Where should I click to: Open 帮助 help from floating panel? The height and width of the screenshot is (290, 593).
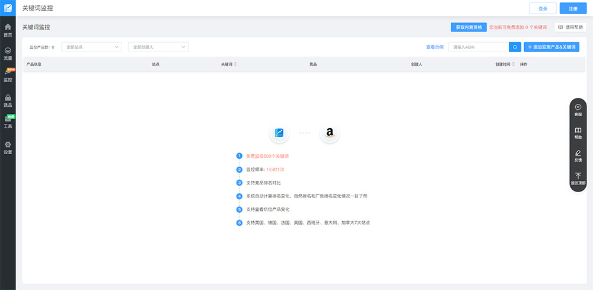(x=578, y=132)
